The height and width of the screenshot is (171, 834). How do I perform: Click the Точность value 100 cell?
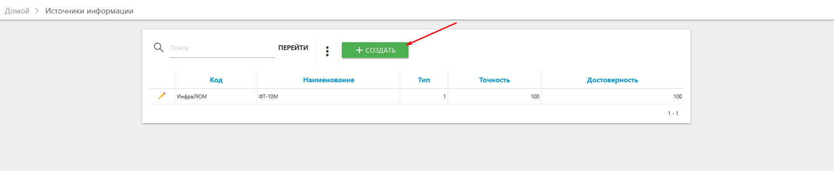coord(494,97)
